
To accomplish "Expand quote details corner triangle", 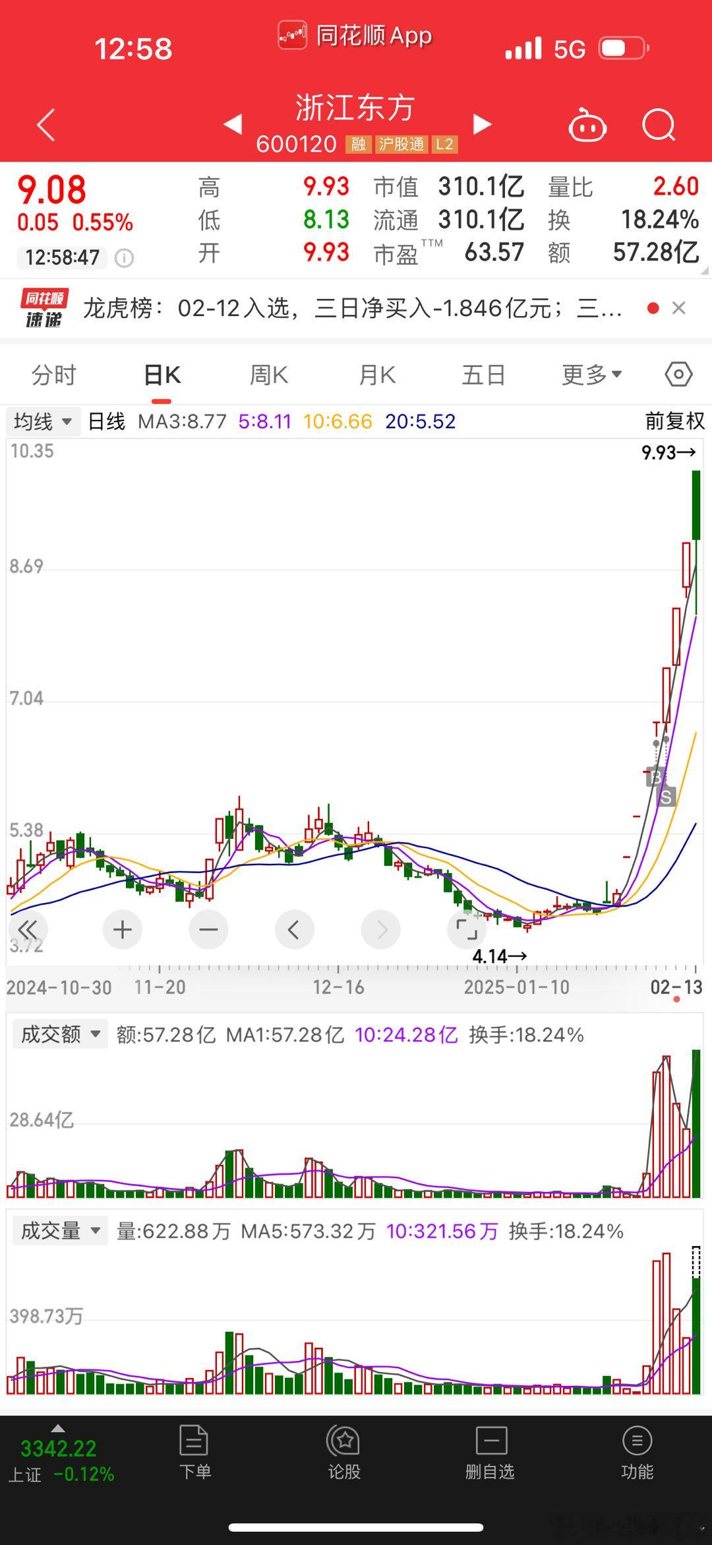I will (x=705, y=271).
